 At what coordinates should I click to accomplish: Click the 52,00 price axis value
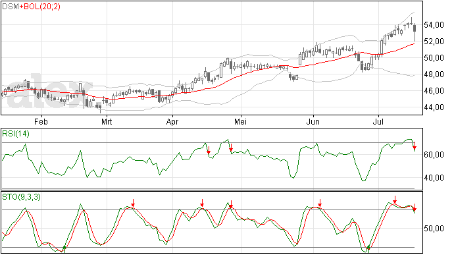pyautogui.click(x=434, y=42)
